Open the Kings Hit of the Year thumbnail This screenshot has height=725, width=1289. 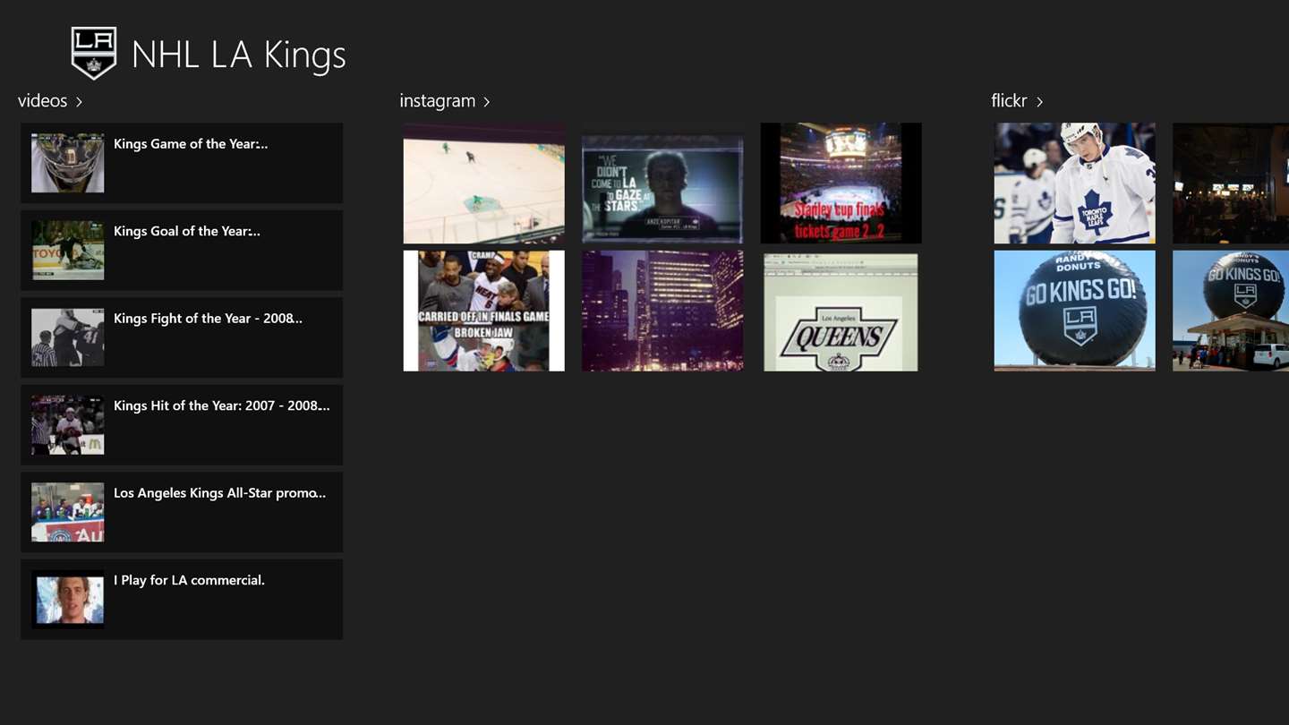tap(68, 425)
